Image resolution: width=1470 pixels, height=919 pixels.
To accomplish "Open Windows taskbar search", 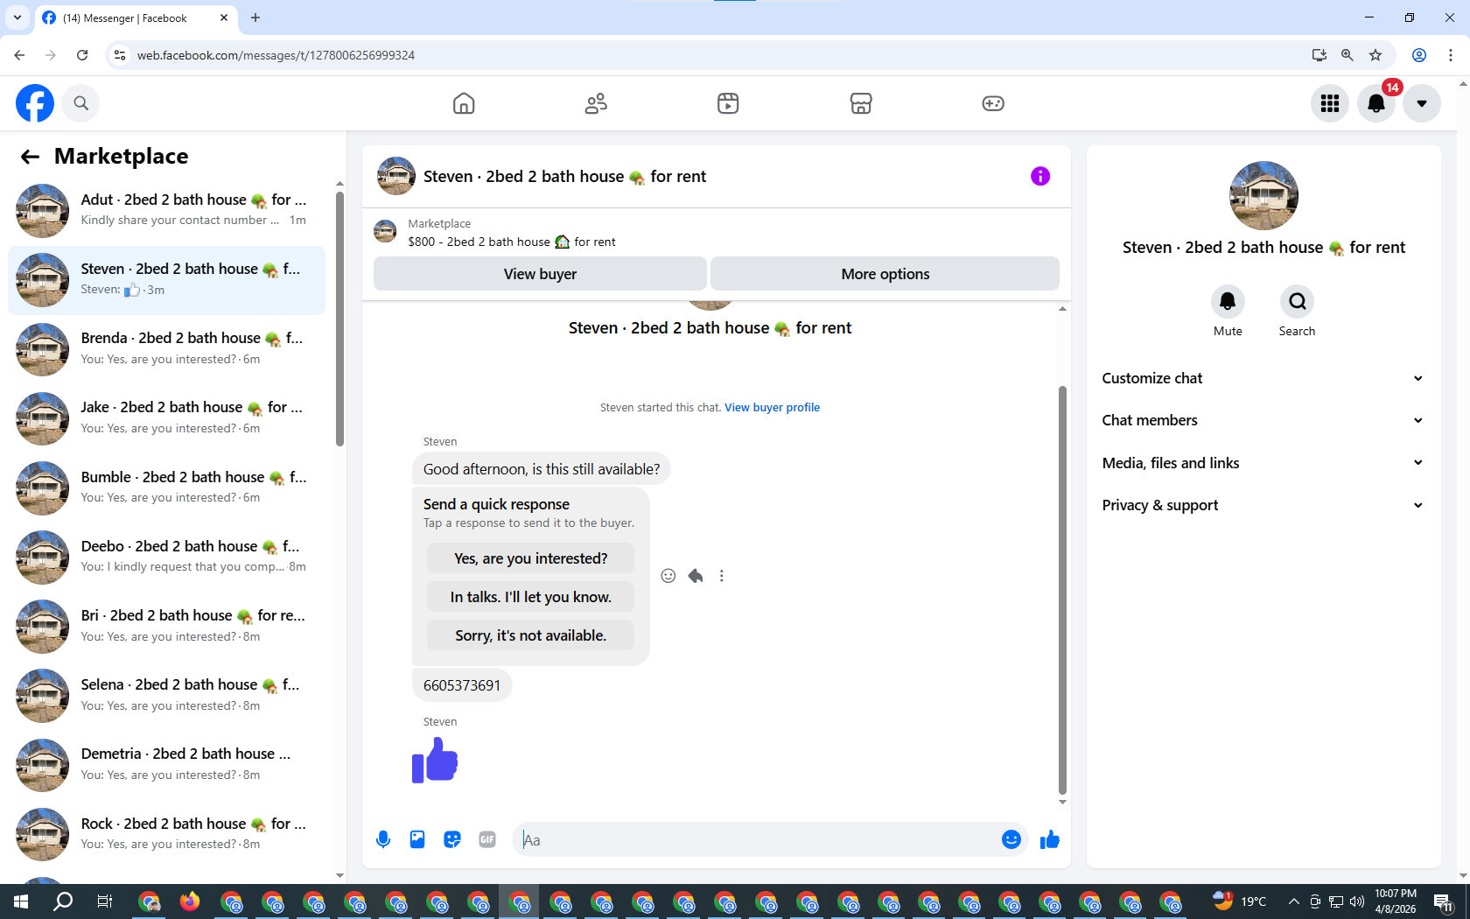I will [x=63, y=901].
